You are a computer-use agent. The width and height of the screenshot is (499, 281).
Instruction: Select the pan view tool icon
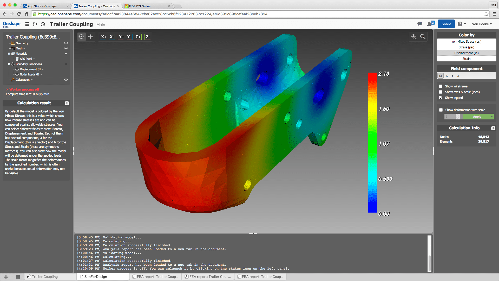coord(90,37)
